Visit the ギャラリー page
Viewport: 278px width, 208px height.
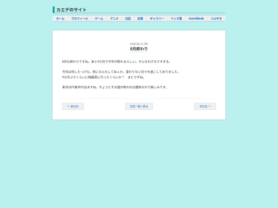click(x=157, y=18)
